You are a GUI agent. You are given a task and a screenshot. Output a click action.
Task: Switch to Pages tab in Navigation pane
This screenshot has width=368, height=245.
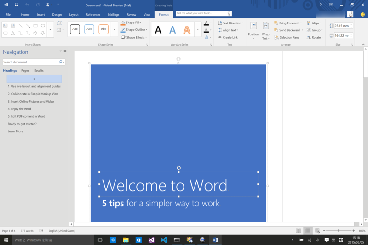point(25,71)
